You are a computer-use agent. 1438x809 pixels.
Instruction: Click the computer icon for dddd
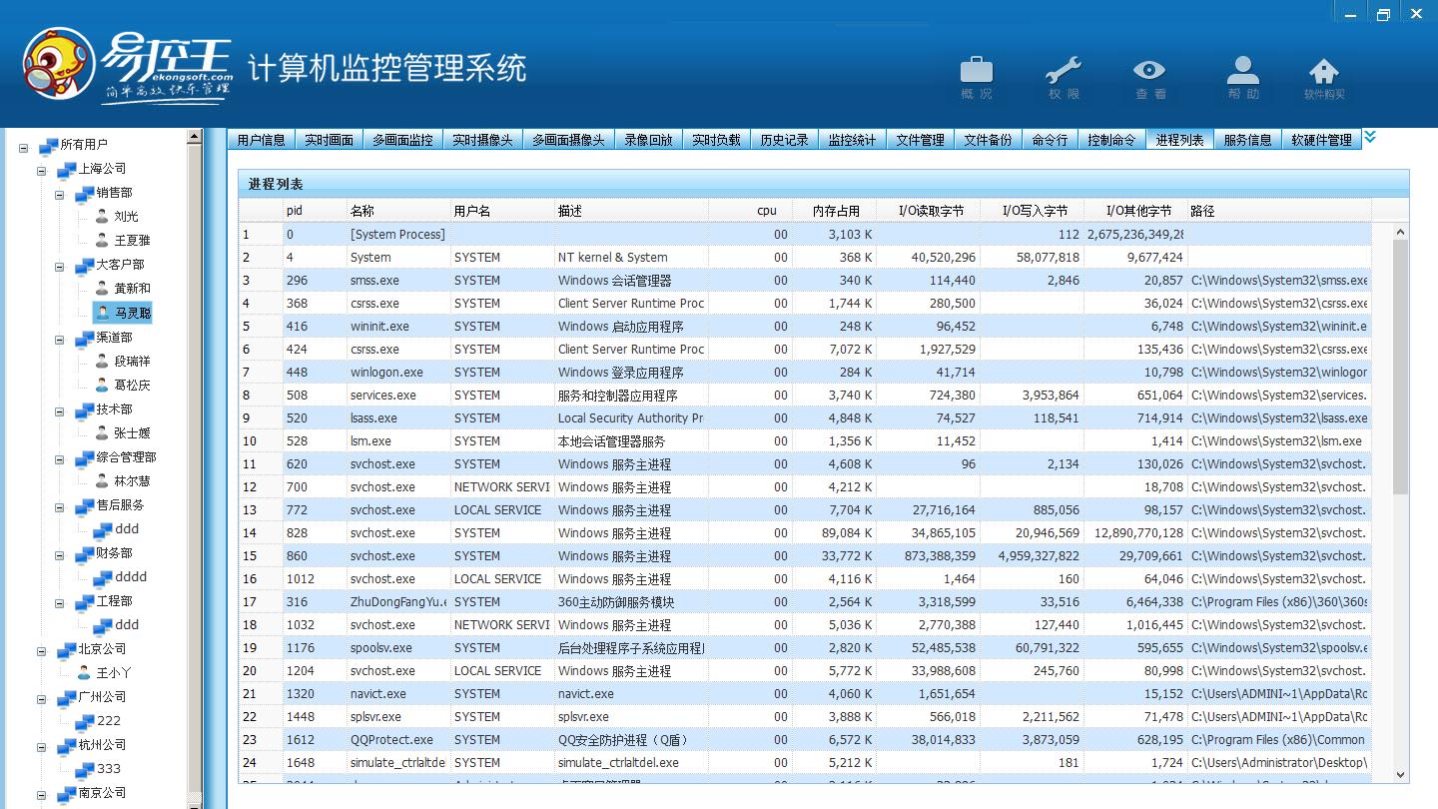point(102,577)
